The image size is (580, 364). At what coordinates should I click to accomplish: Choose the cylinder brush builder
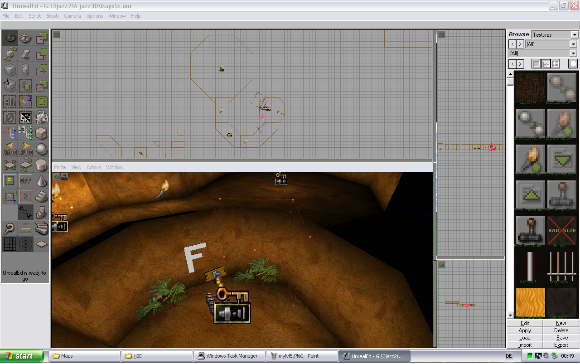[x=41, y=165]
